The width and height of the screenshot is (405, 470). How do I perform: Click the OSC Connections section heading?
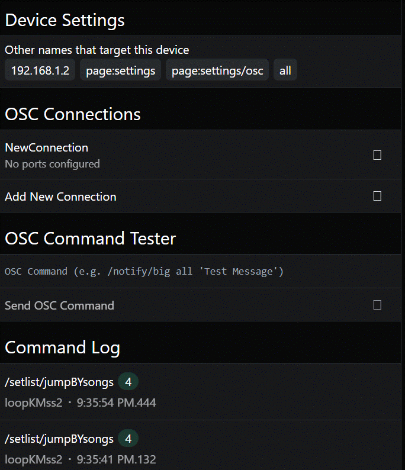73,114
